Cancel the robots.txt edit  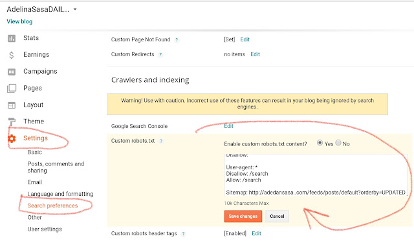tap(277, 216)
